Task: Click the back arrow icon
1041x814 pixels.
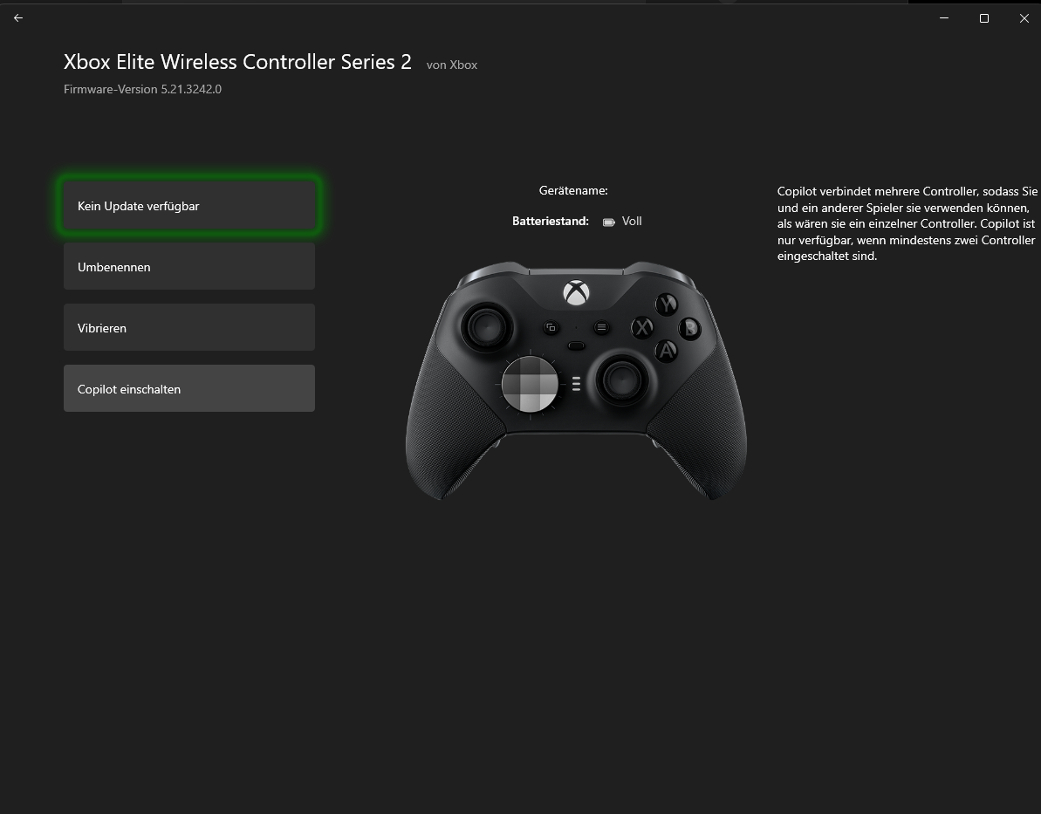Action: [18, 18]
